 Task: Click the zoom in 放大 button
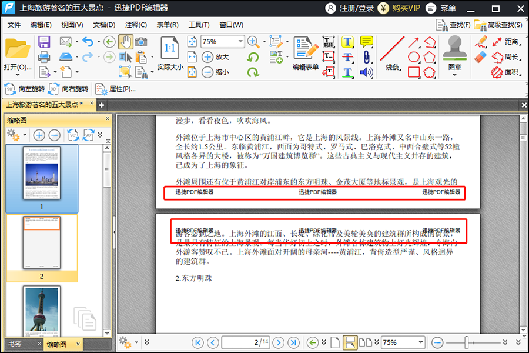click(215, 56)
